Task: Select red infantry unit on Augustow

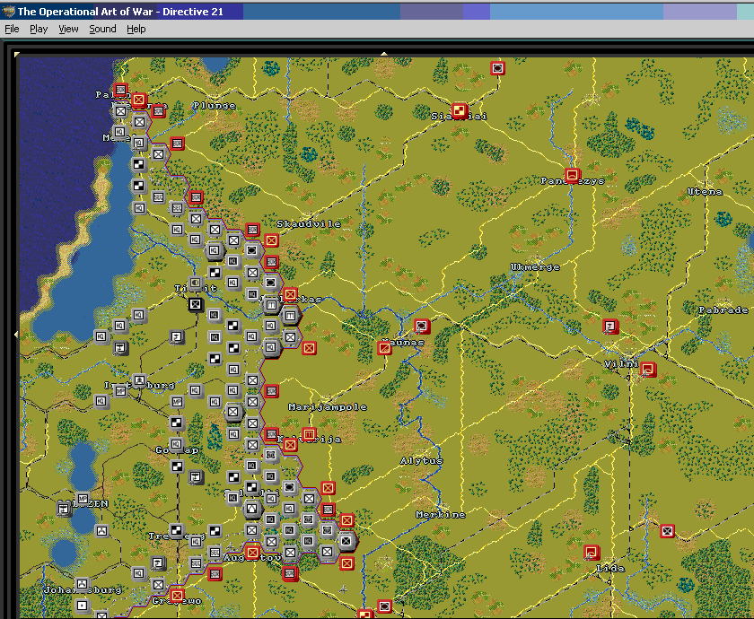Action: coord(252,553)
